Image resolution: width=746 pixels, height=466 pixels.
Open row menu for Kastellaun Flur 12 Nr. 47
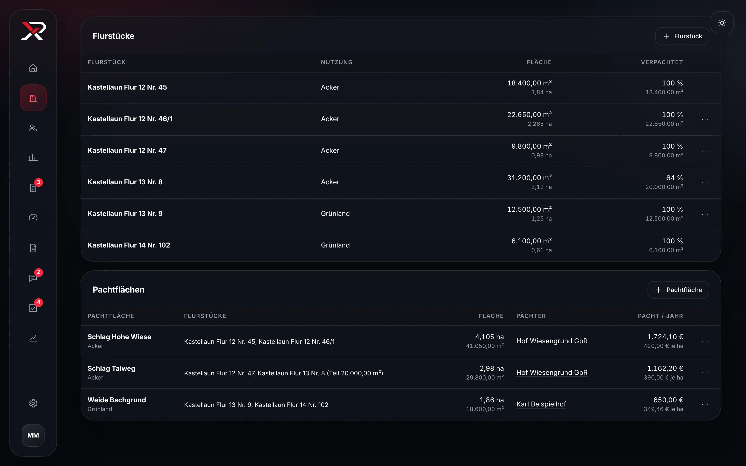(705, 151)
